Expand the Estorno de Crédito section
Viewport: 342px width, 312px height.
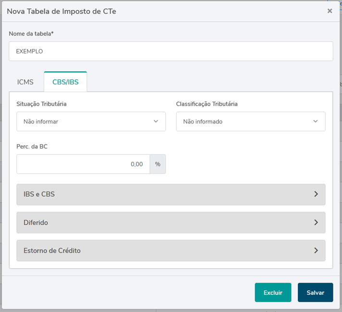coord(171,251)
